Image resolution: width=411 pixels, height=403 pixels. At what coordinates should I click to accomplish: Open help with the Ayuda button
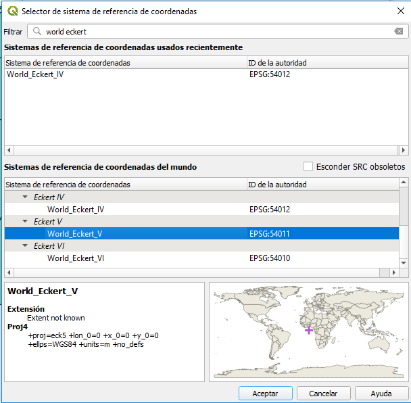coord(381,394)
